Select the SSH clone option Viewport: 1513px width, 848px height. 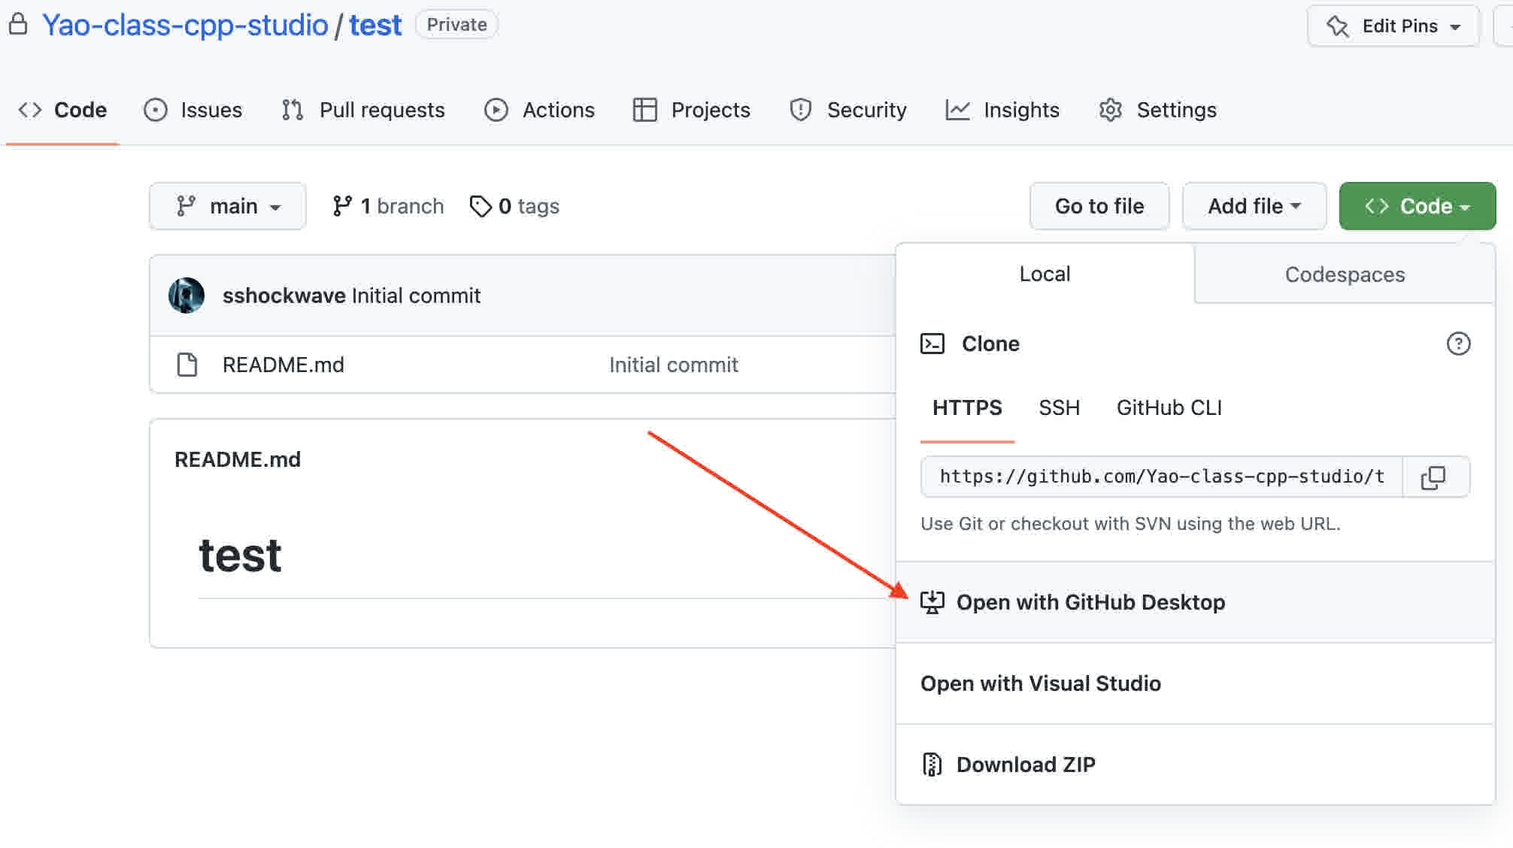[1059, 407]
